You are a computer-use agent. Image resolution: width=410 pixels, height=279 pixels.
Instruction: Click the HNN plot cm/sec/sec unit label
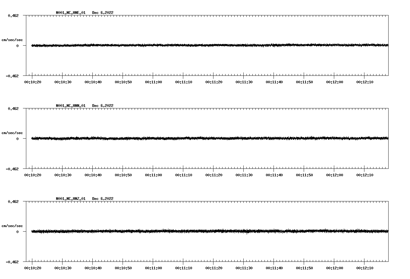12,133
